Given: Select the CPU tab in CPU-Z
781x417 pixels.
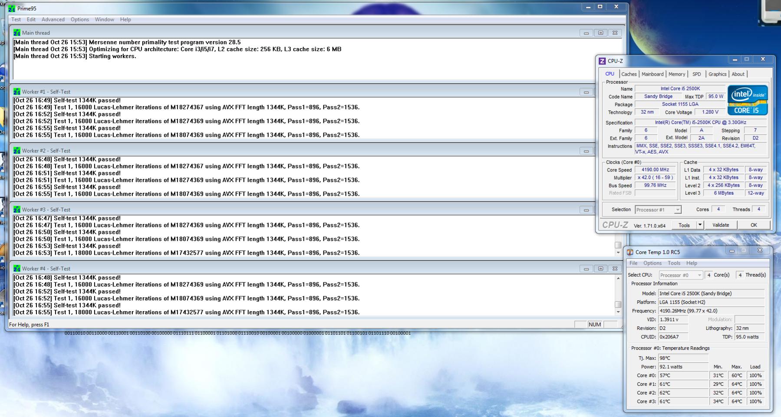Looking at the screenshot, I should 610,74.
